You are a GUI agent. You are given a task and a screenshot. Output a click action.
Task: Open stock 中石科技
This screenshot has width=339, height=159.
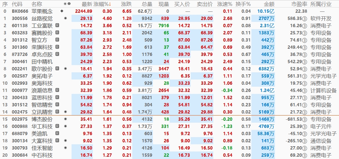tap(42, 155)
